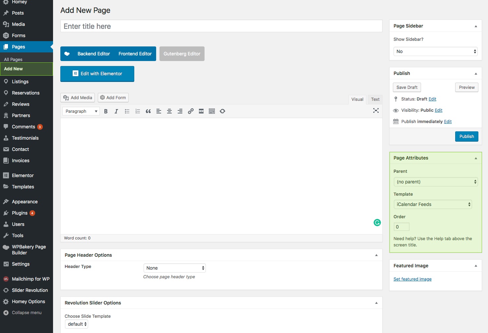Switch to the Text editor tab
Image resolution: width=488 pixels, height=333 pixels.
tap(375, 99)
